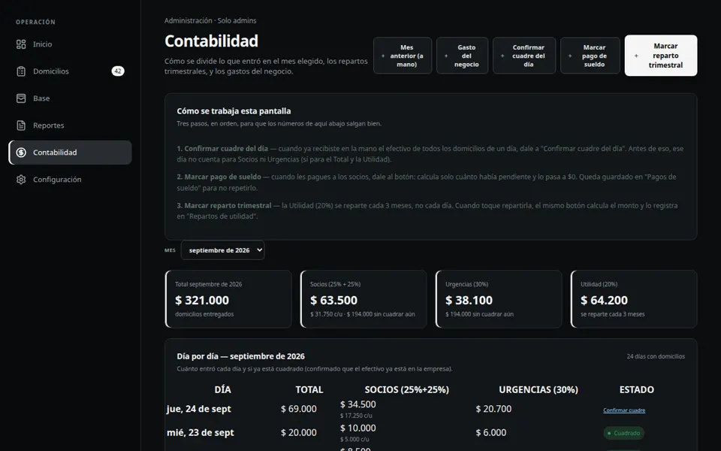Click the Base archive box icon
721x451 pixels.
(x=21, y=98)
